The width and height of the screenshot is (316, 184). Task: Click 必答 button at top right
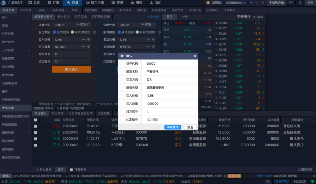point(310,3)
